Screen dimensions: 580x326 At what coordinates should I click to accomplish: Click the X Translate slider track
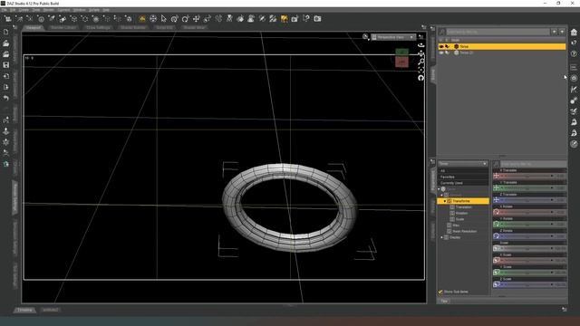tap(527, 176)
